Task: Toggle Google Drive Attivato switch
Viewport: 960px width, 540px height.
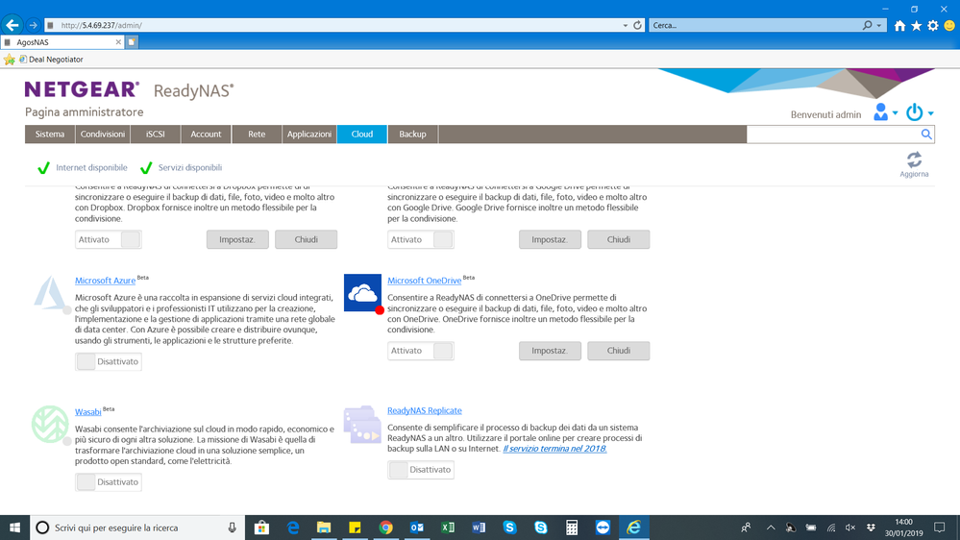Action: (x=421, y=239)
